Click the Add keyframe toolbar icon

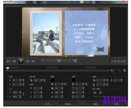click(43, 61)
